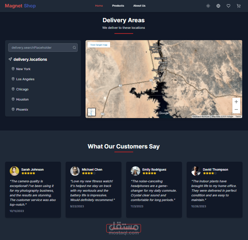
Task: Click the Aswan label on map
Action: tap(163, 62)
